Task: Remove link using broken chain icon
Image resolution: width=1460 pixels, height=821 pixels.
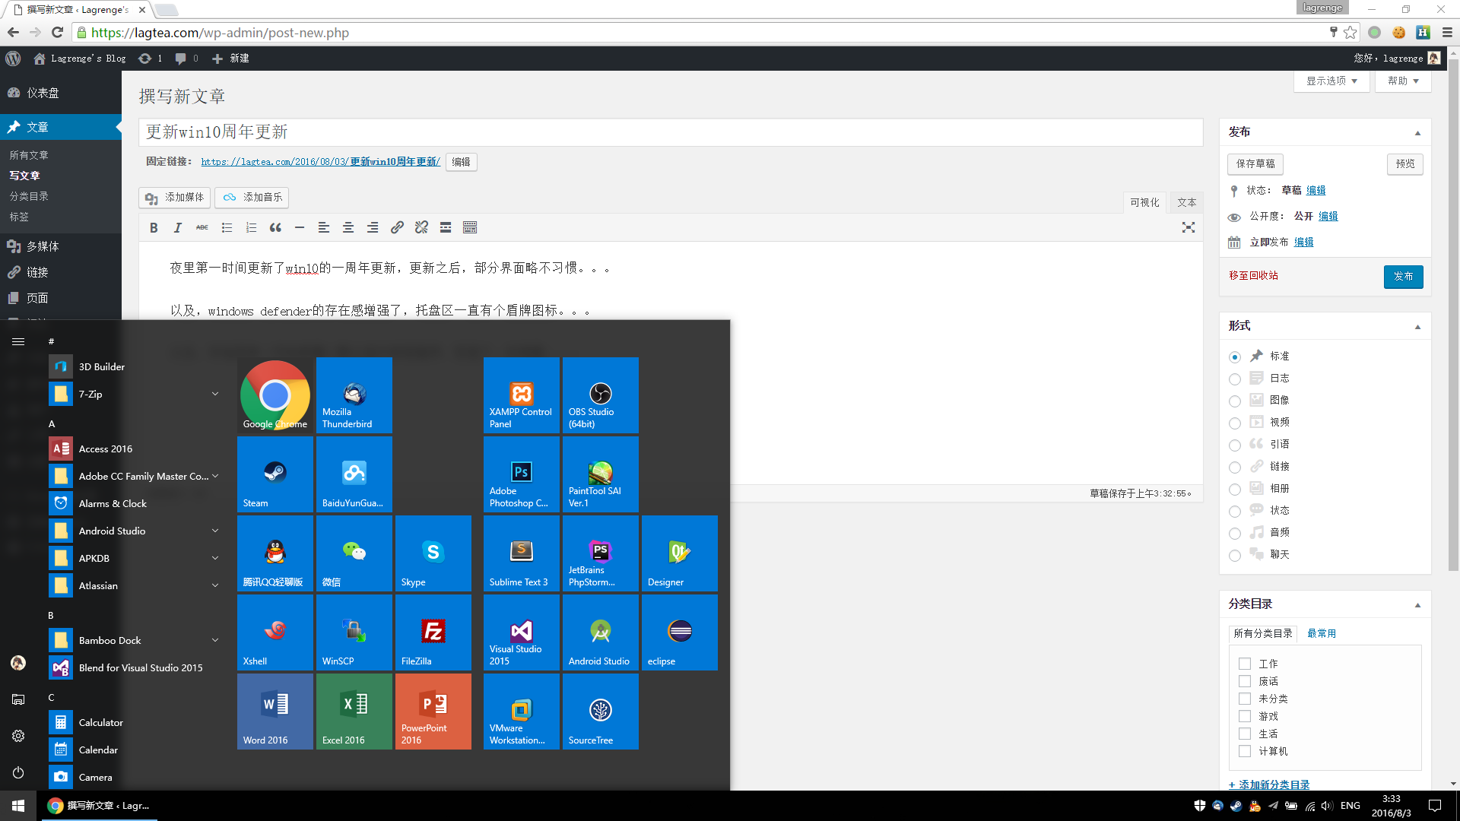Action: [421, 227]
